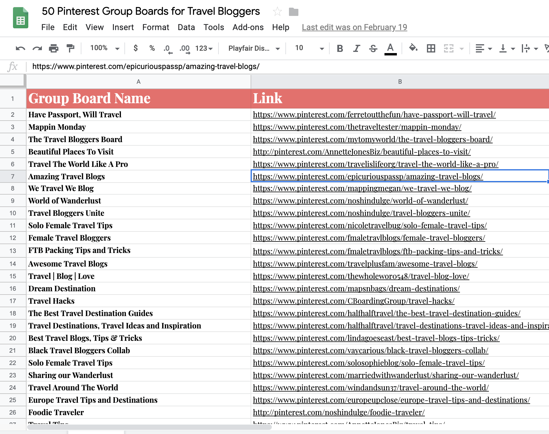Select the 'Amazing Travel Blogs' cell
This screenshot has height=434, width=549.
click(x=139, y=176)
